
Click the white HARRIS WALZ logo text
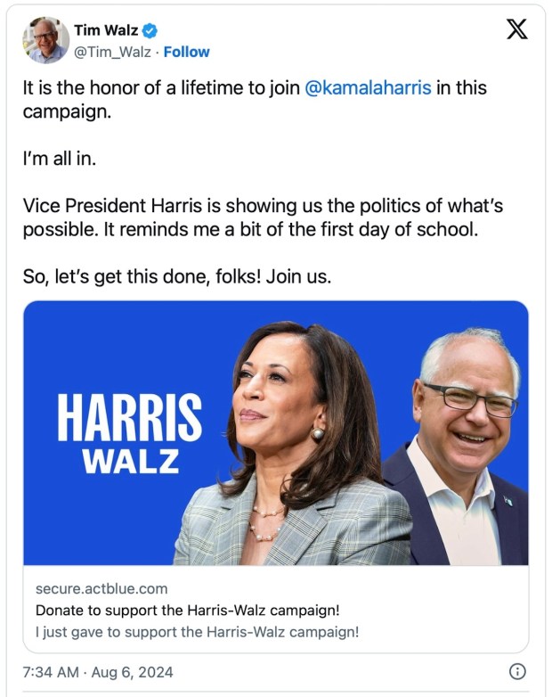tap(129, 432)
